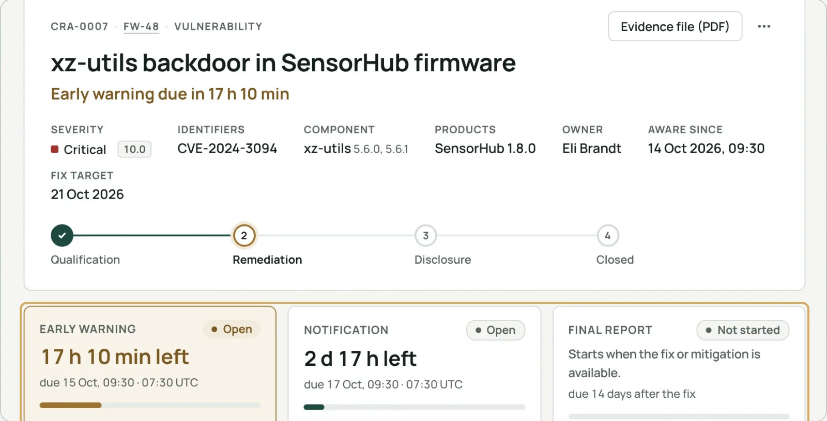The height and width of the screenshot is (421, 827).
Task: Click the Notification progress bar
Action: tap(415, 407)
